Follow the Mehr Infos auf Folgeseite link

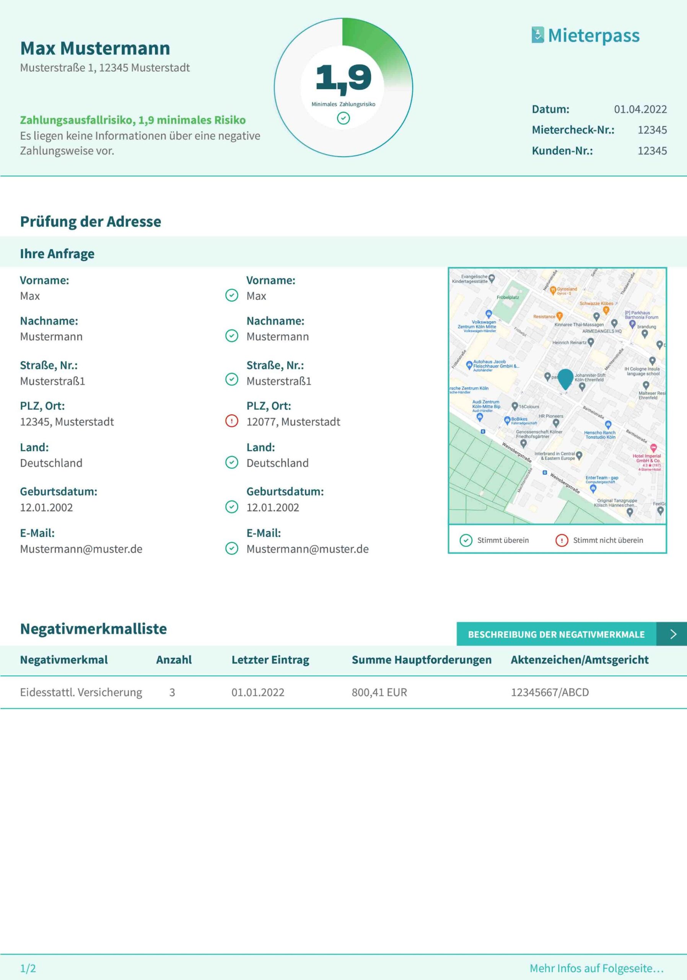point(596,969)
